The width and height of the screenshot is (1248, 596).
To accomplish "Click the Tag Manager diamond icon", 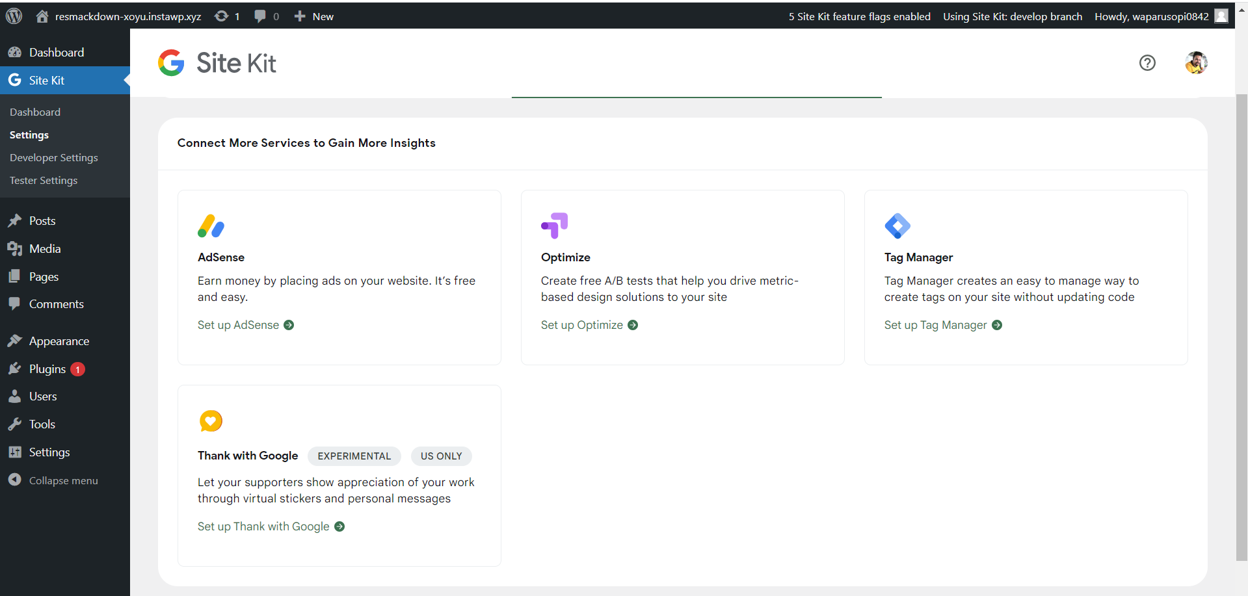I will click(897, 226).
